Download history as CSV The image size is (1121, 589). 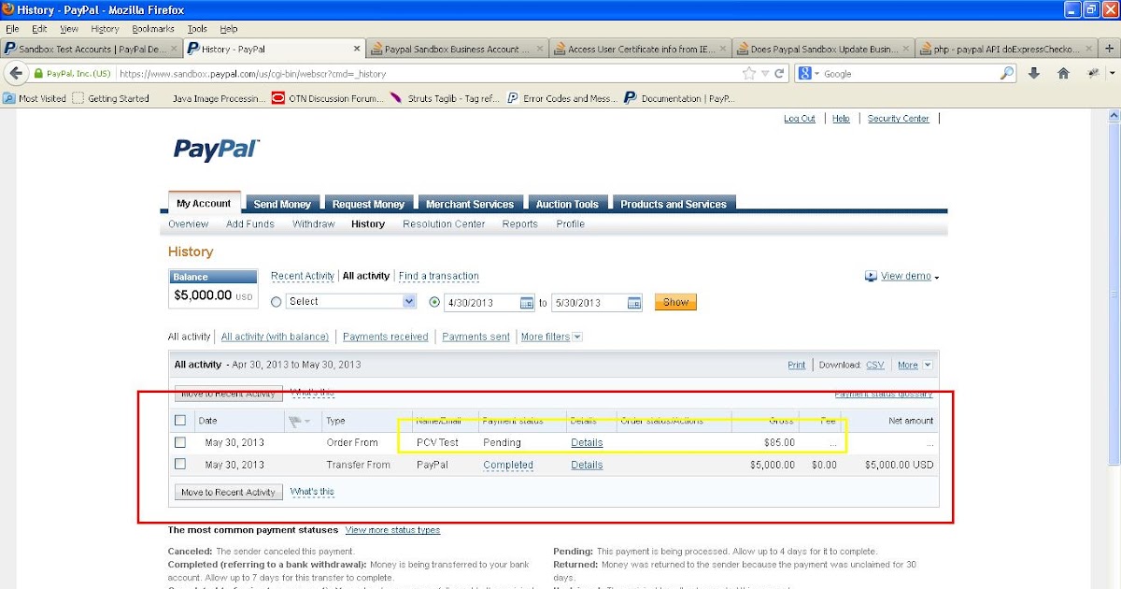coord(875,366)
